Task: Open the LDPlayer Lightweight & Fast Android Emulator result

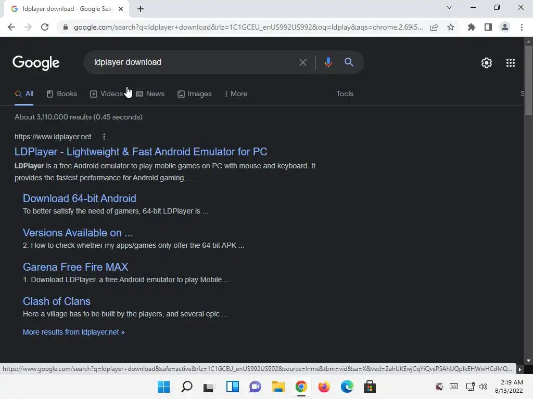Action: pos(141,152)
